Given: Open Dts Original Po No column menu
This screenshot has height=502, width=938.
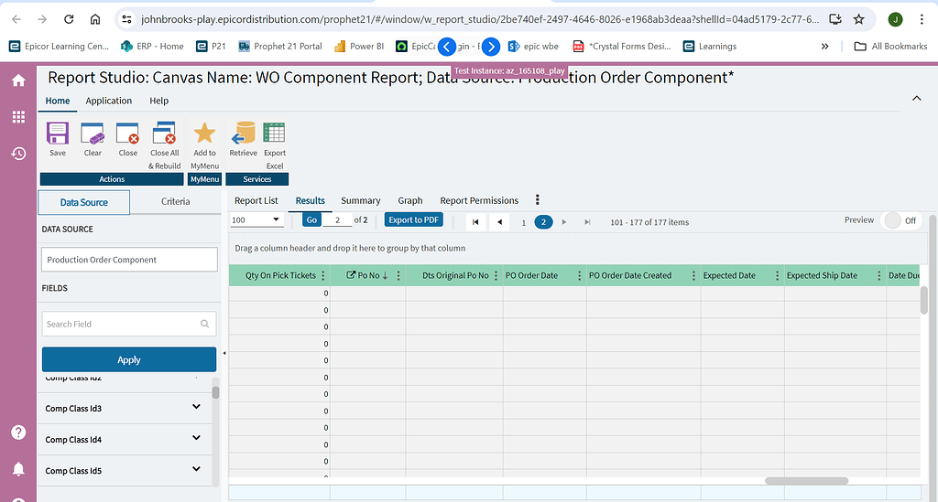Looking at the screenshot, I should click(496, 275).
